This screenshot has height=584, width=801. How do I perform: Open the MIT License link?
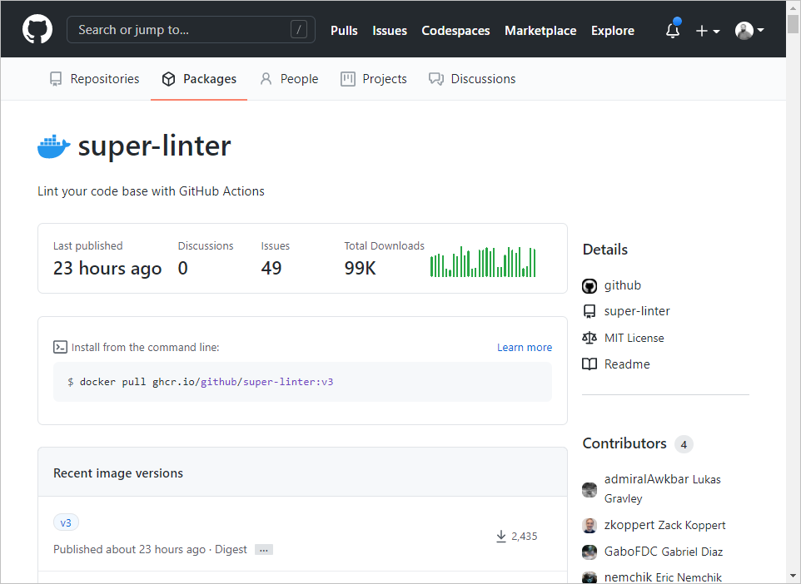coord(634,338)
